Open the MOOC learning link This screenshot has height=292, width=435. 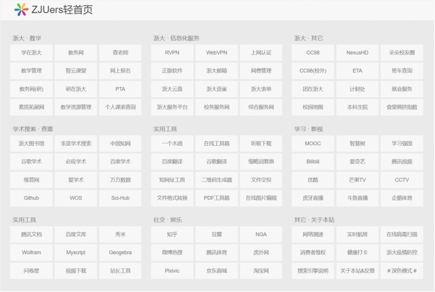[313, 144]
